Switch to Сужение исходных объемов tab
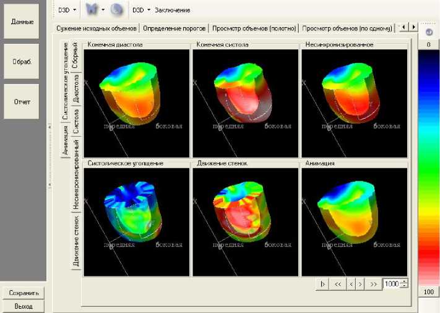The width and height of the screenshot is (440, 313). 97,28
